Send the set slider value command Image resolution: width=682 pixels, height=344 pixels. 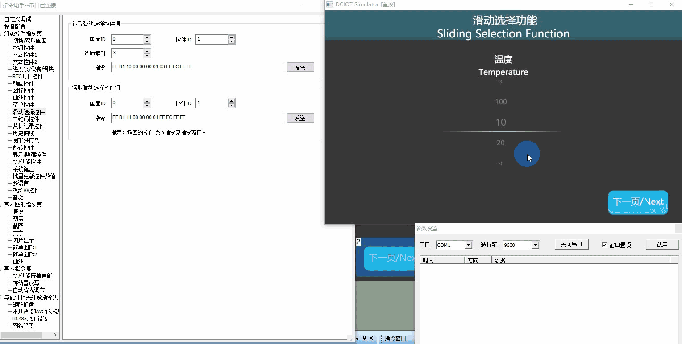pyautogui.click(x=300, y=67)
